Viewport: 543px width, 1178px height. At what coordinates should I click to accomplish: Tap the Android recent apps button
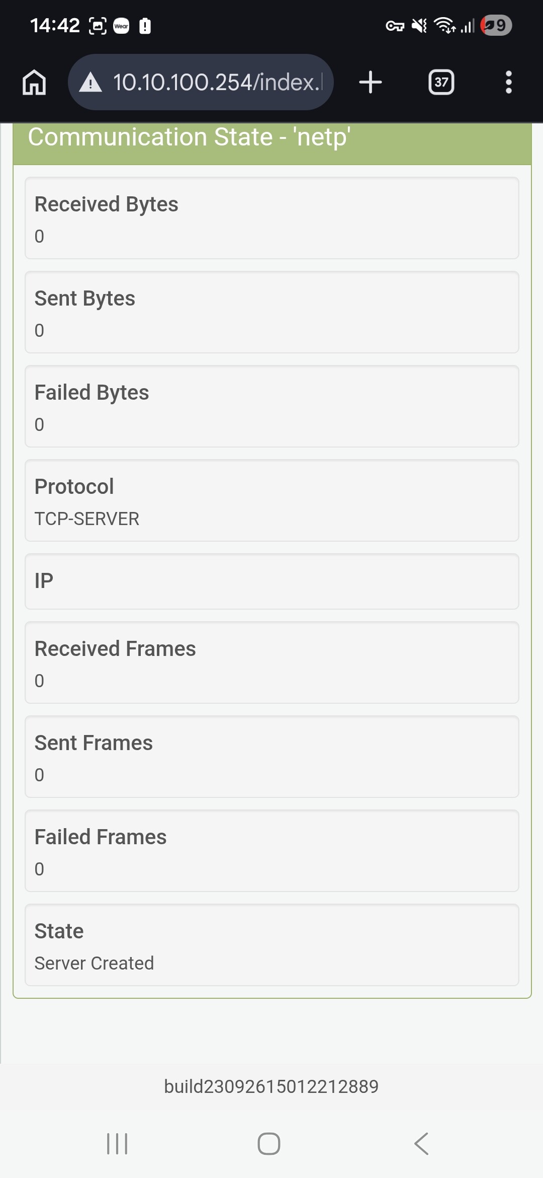click(x=117, y=1144)
